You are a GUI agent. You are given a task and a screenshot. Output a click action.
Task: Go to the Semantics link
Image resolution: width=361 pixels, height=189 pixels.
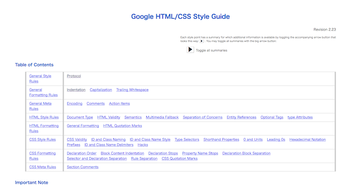point(133,117)
